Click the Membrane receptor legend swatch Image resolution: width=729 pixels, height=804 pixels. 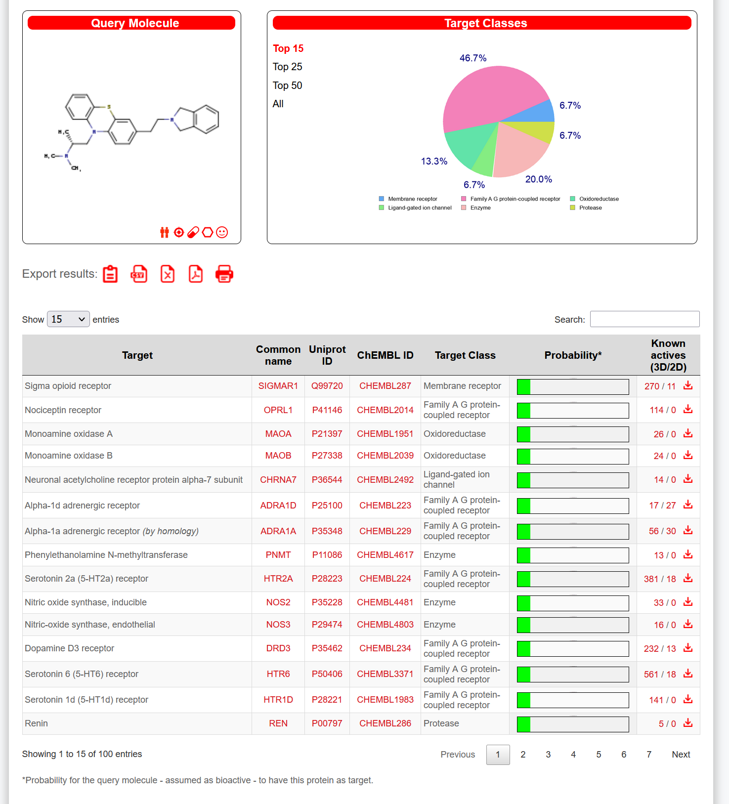click(x=381, y=199)
